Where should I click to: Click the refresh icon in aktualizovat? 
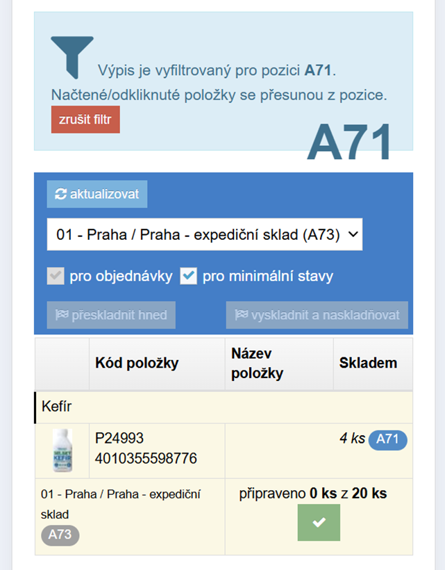(x=60, y=194)
